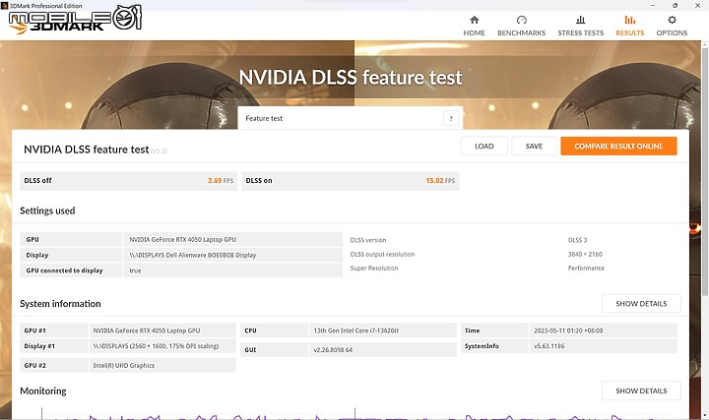The image size is (709, 420).
Task: Click Display #1 '2560 × 1600' value
Action: 156,346
